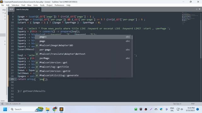Pick Phalcon\Utils\Slug::generate completion

click(83, 75)
